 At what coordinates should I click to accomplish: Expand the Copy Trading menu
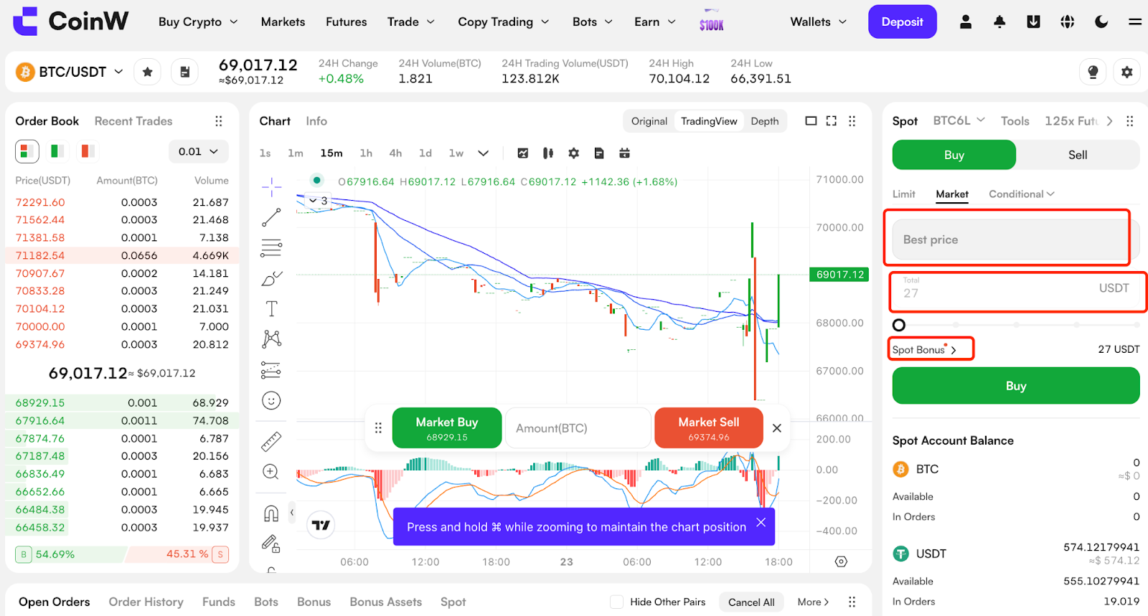click(504, 22)
